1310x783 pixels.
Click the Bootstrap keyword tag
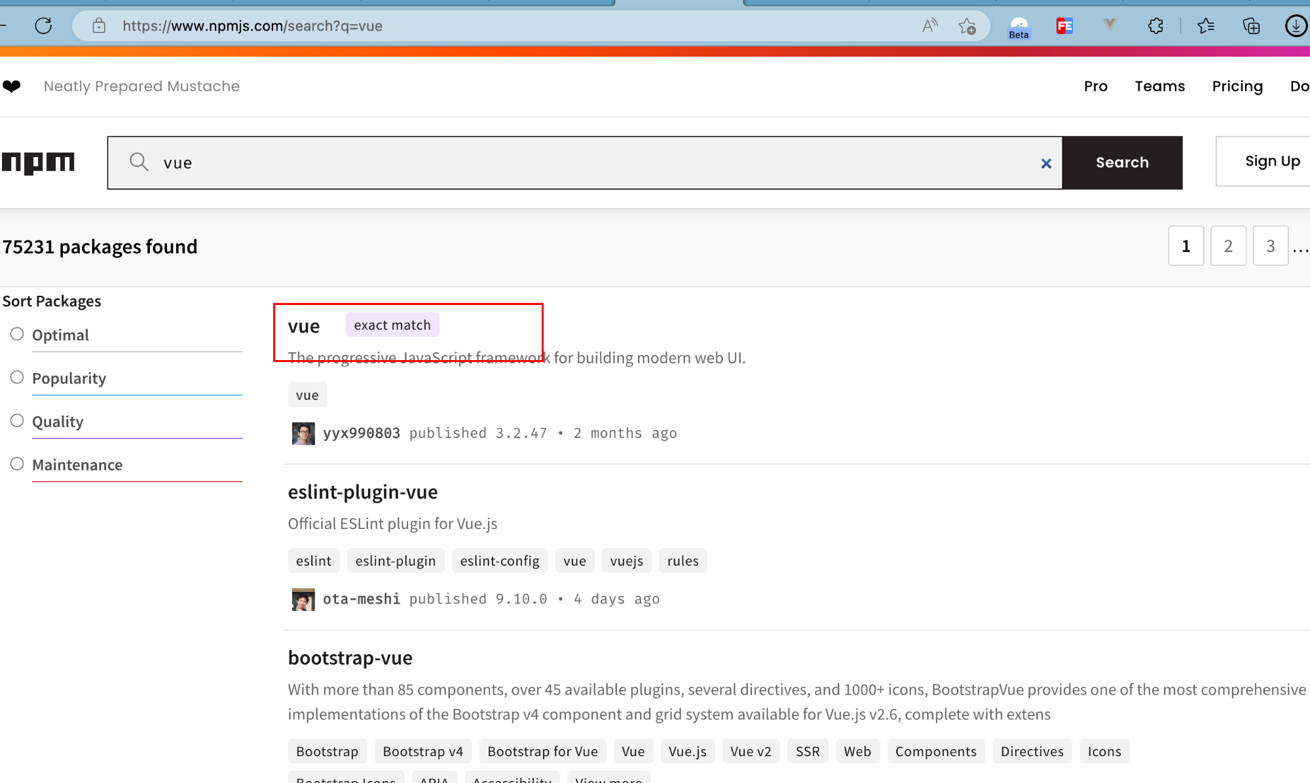point(327,752)
